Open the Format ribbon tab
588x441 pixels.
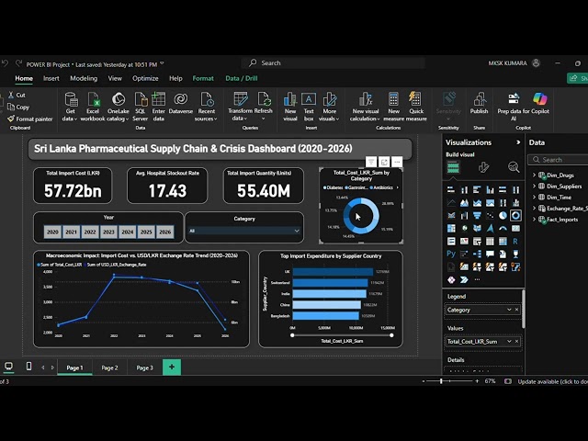[x=203, y=78]
